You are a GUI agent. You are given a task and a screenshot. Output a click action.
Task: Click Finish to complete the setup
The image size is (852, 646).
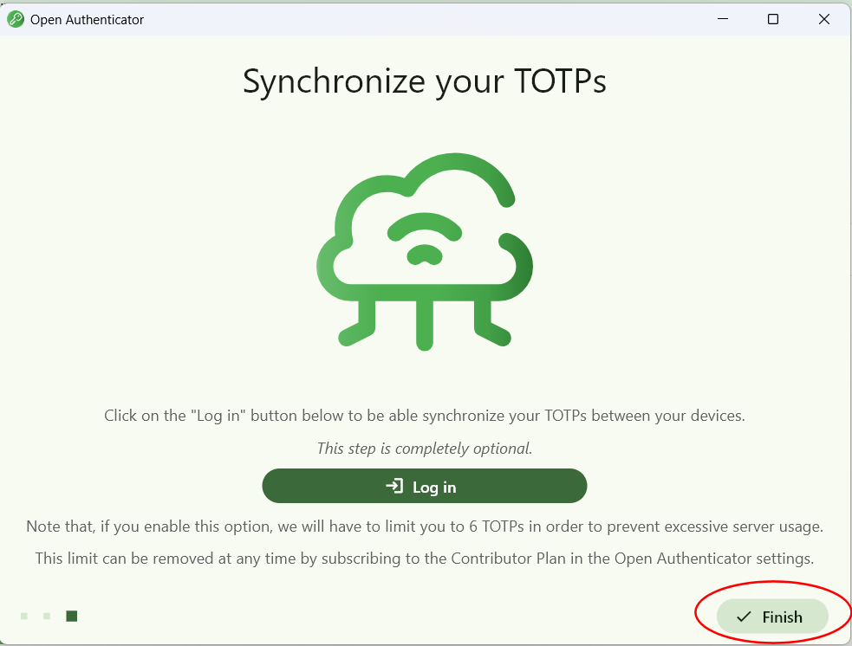pos(772,617)
